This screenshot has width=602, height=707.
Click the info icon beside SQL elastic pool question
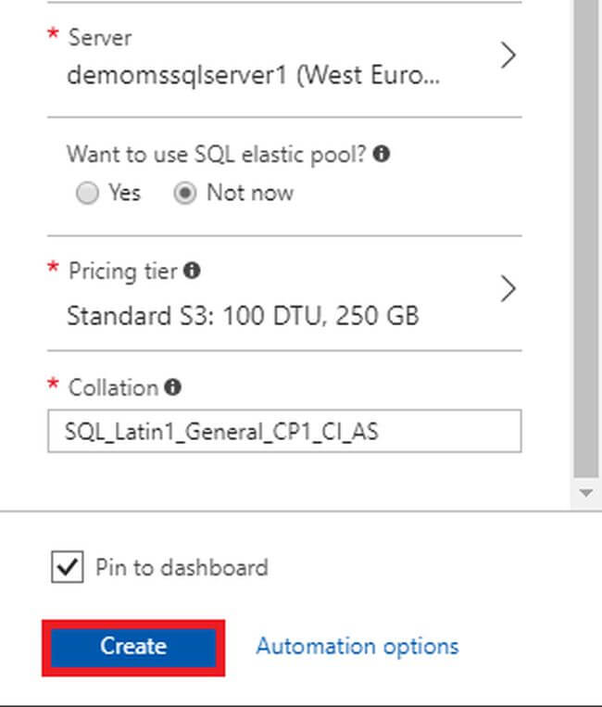(x=381, y=155)
